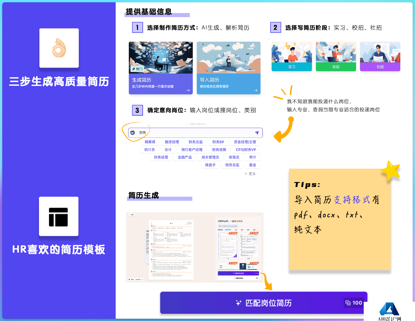Click the arrow on 生成简历 card
The height and width of the screenshot is (321, 415).
[x=188, y=90]
